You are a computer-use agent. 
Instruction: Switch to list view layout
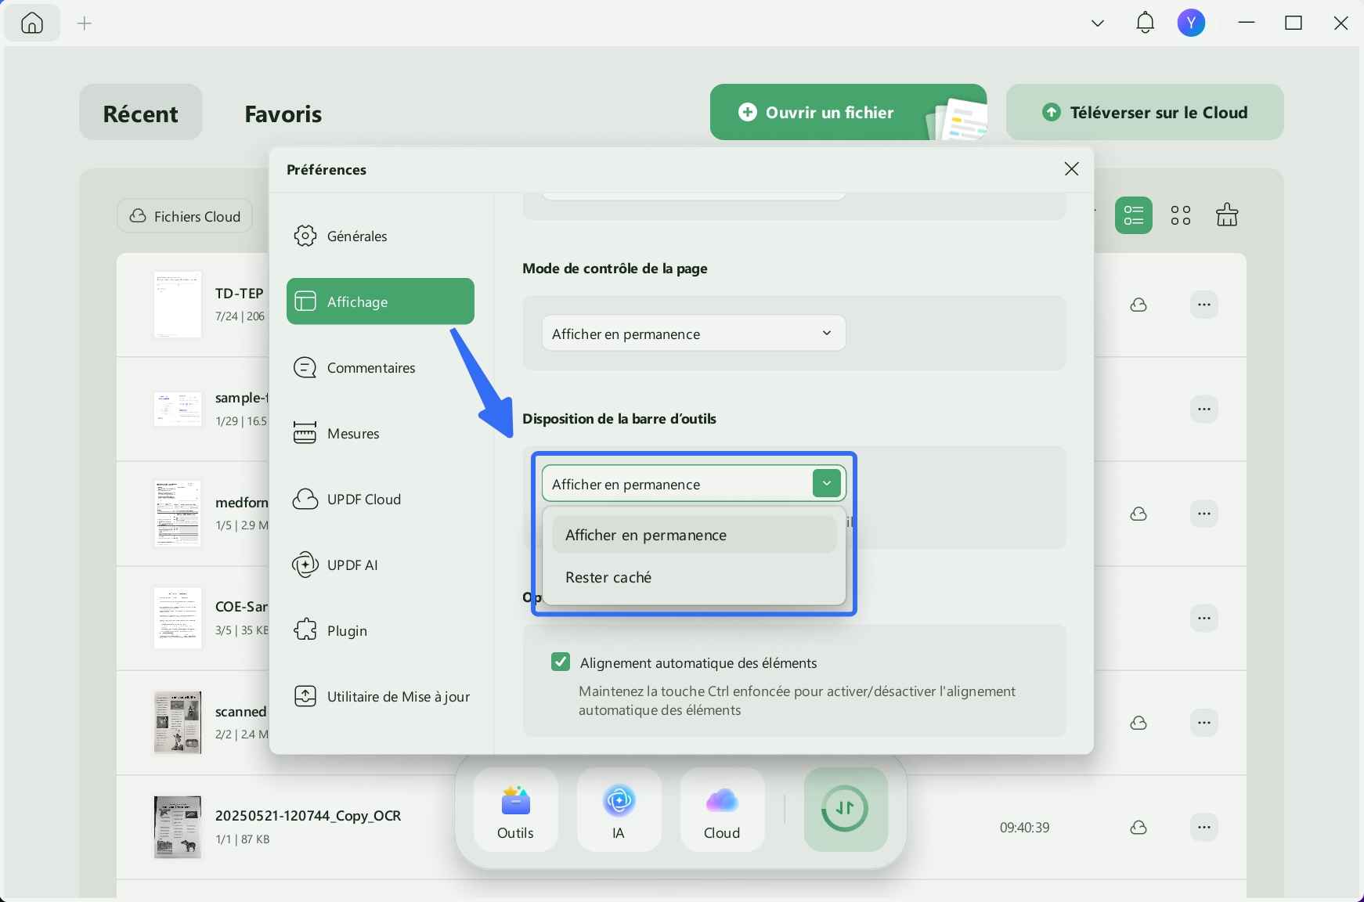(1134, 215)
